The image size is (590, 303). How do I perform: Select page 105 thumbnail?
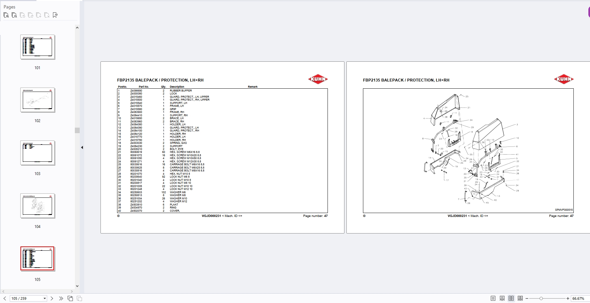pyautogui.click(x=38, y=259)
